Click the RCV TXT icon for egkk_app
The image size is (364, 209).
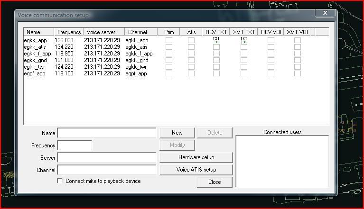tap(216, 40)
